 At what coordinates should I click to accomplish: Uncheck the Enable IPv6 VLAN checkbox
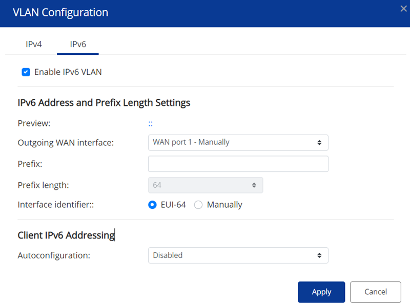click(x=26, y=72)
